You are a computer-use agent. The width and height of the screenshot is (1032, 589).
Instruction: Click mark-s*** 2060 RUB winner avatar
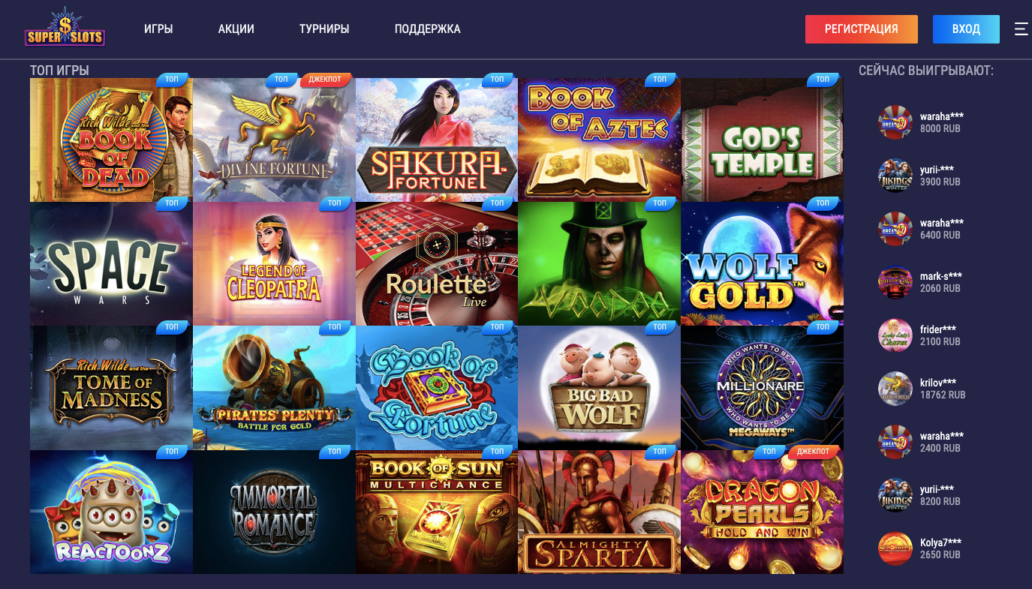pyautogui.click(x=895, y=282)
